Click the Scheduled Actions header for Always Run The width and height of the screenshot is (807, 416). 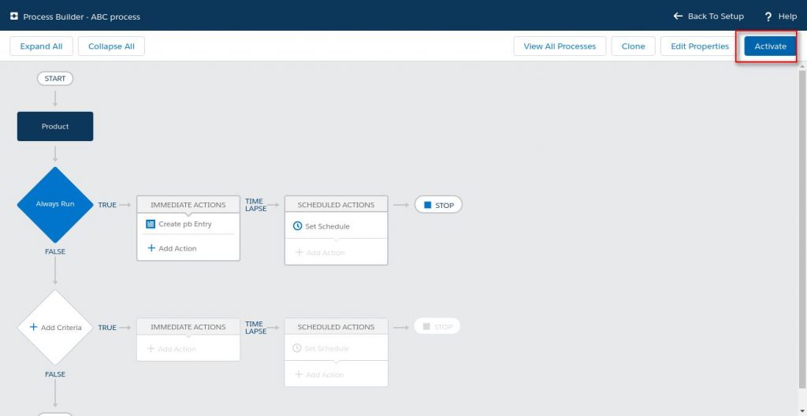click(336, 205)
